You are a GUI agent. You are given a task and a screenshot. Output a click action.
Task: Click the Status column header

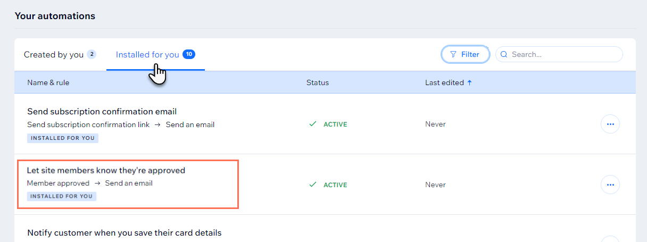[318, 82]
